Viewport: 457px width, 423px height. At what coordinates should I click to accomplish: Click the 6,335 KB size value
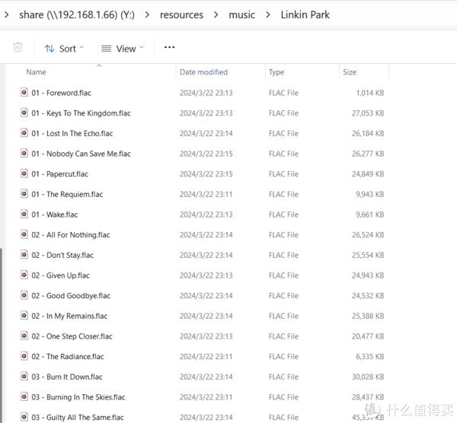(x=370, y=357)
